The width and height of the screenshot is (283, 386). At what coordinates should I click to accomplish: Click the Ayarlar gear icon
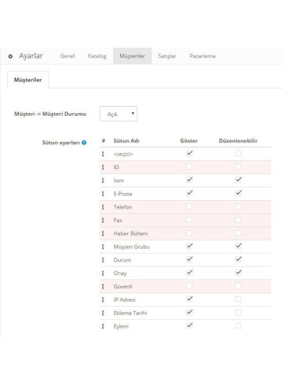point(11,56)
